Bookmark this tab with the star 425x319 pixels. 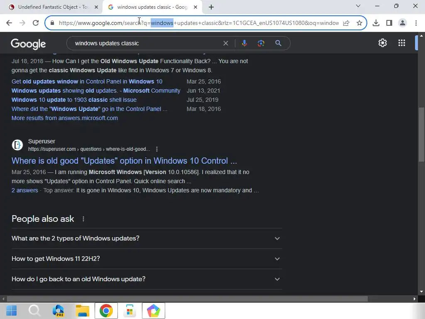pyautogui.click(x=359, y=23)
